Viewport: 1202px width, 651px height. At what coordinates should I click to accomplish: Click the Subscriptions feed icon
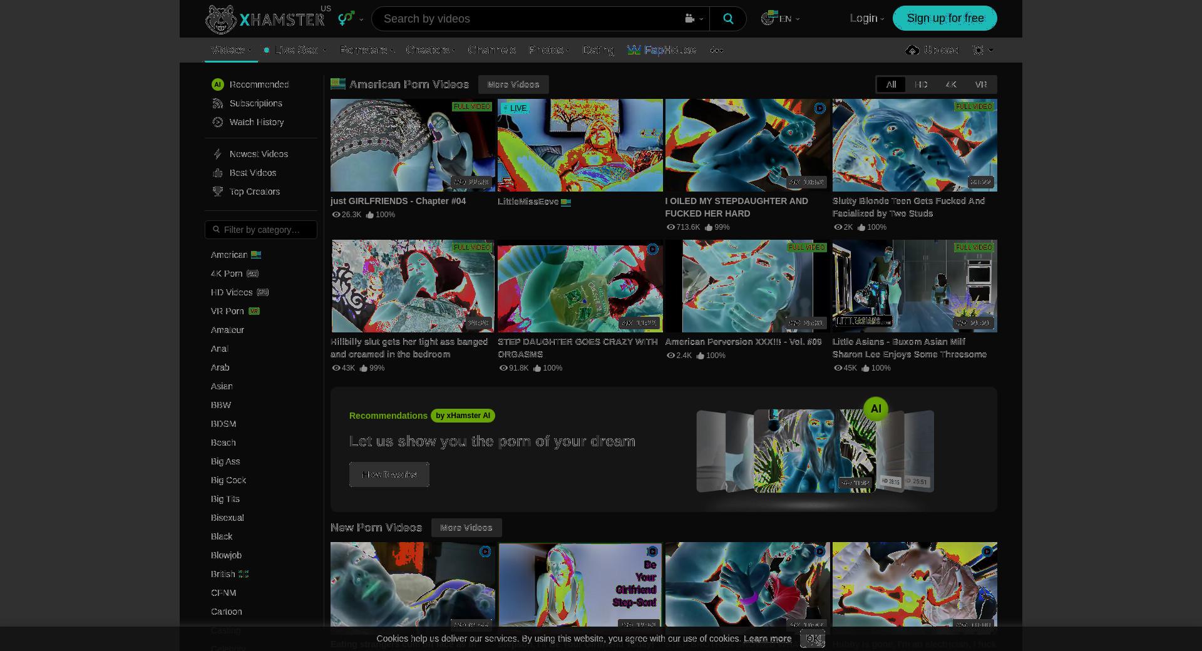(x=218, y=103)
